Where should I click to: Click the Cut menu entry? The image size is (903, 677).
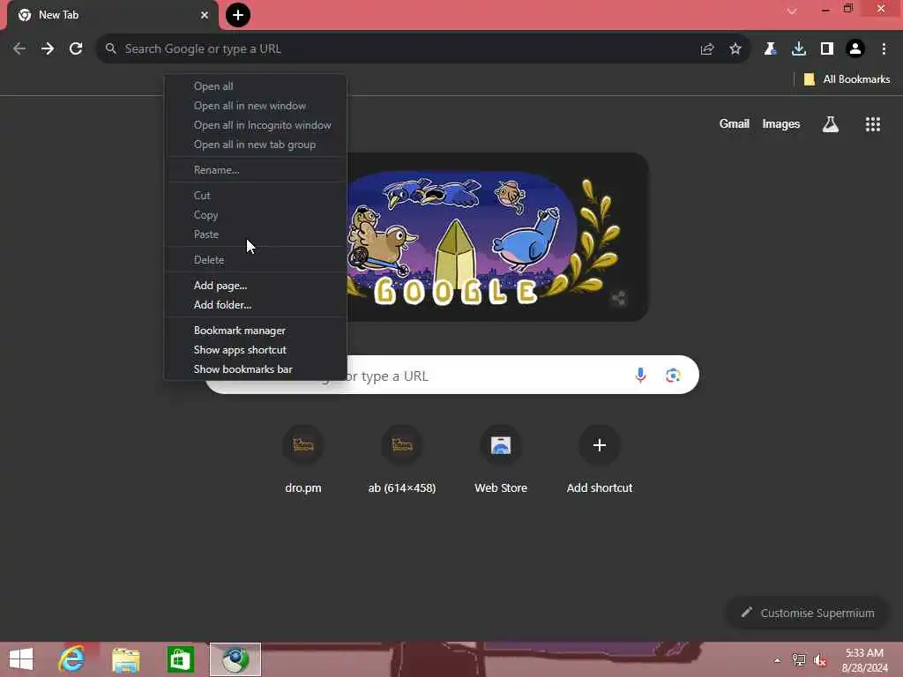256,196
